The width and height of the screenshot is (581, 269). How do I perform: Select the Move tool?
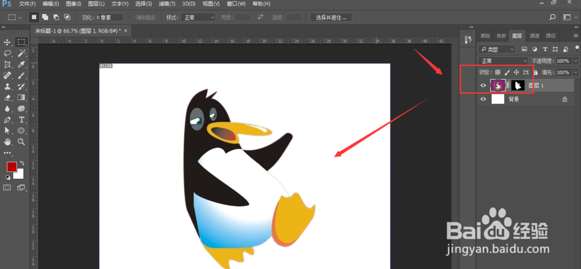(x=7, y=42)
